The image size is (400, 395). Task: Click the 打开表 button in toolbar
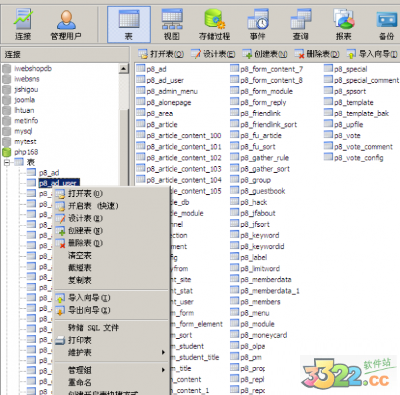pyautogui.click(x=161, y=54)
